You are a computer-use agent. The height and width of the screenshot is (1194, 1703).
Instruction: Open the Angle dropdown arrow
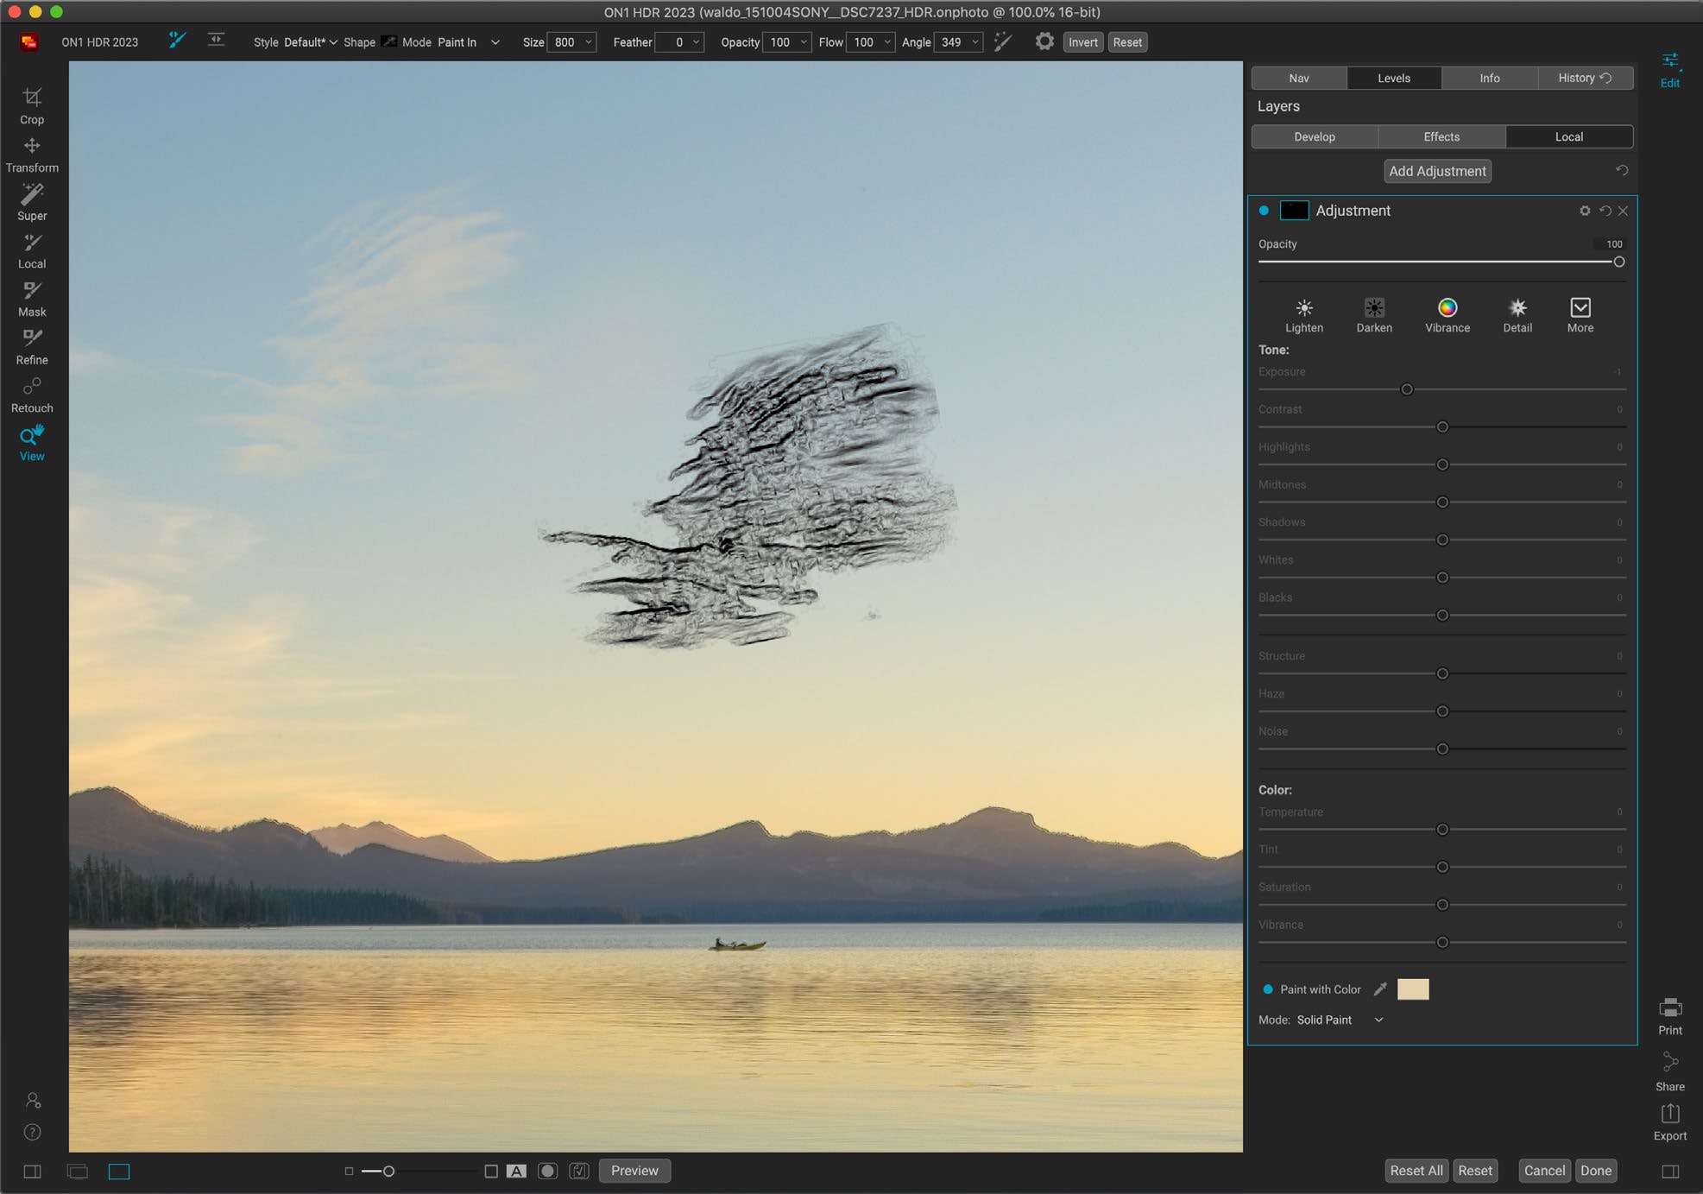[975, 42]
